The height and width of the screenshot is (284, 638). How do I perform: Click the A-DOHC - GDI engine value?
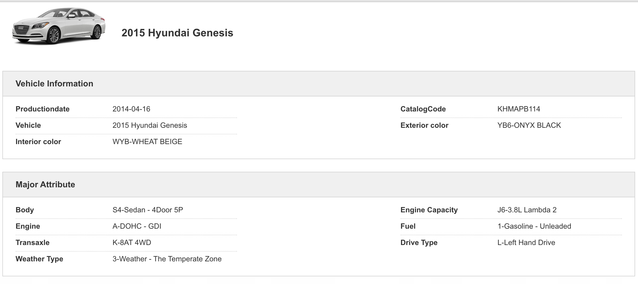click(x=137, y=226)
